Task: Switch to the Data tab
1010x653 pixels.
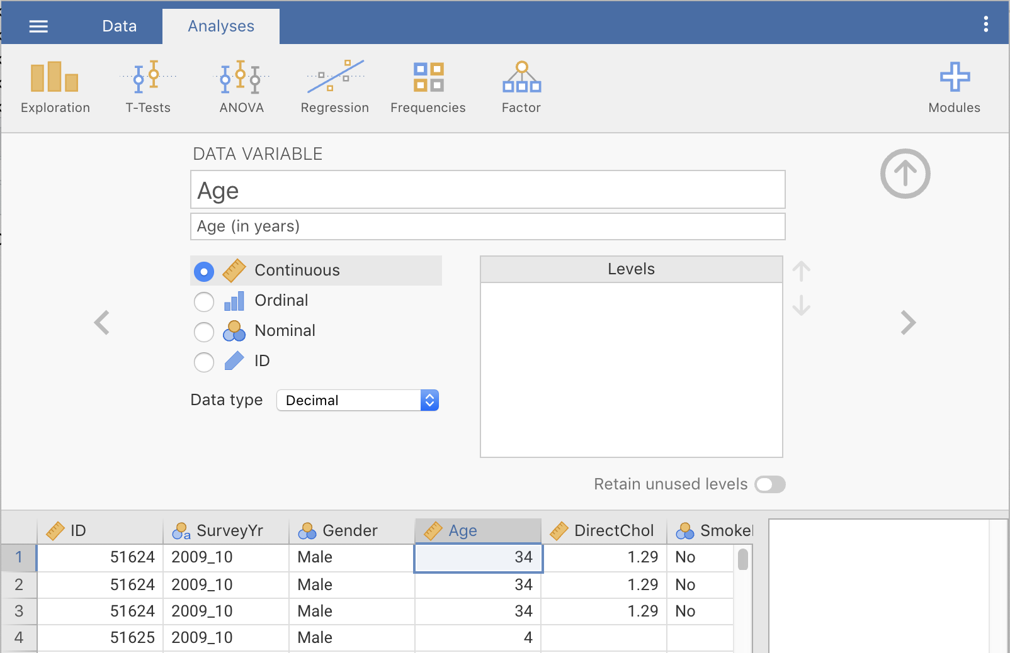Action: [x=119, y=26]
